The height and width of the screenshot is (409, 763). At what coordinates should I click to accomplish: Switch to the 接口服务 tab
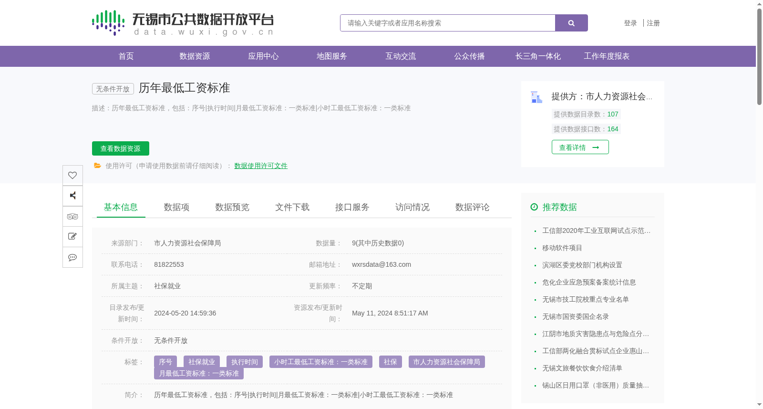(352, 207)
